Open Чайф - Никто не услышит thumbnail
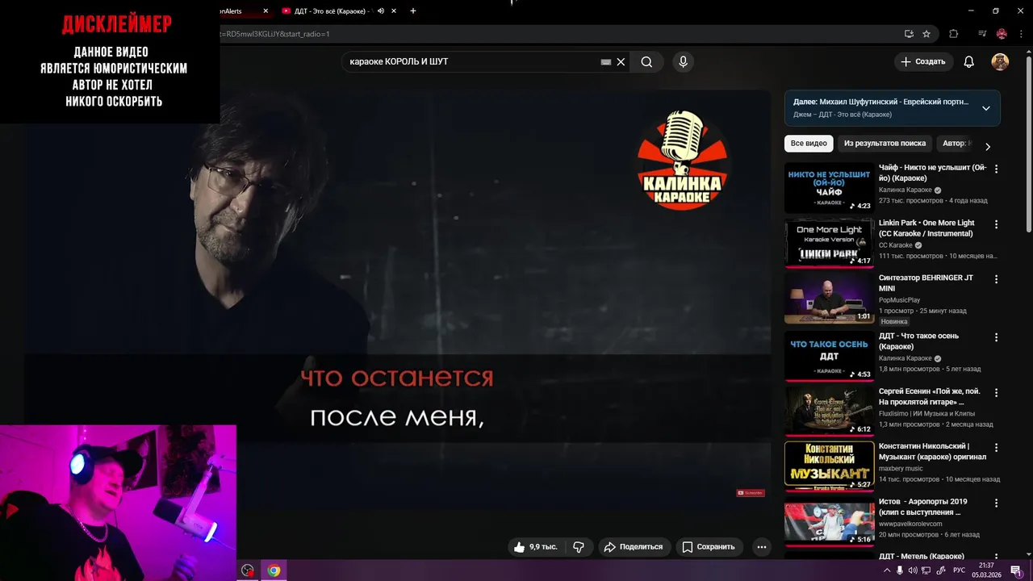 click(x=829, y=188)
